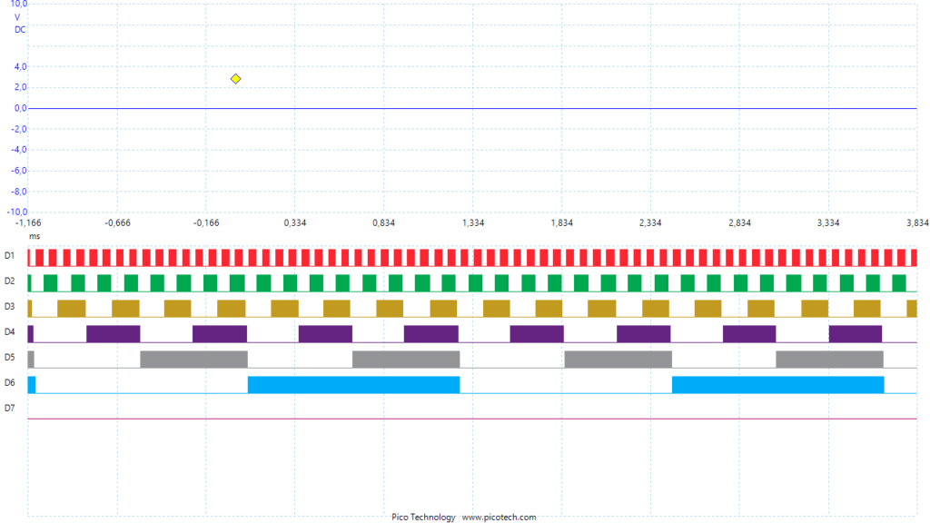The height and width of the screenshot is (523, 930).
Task: Click the 3,834 time axis label
Action: point(917,223)
